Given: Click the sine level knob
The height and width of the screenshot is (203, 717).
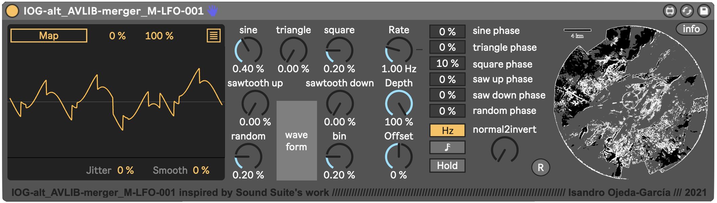Looking at the screenshot, I should (x=248, y=50).
